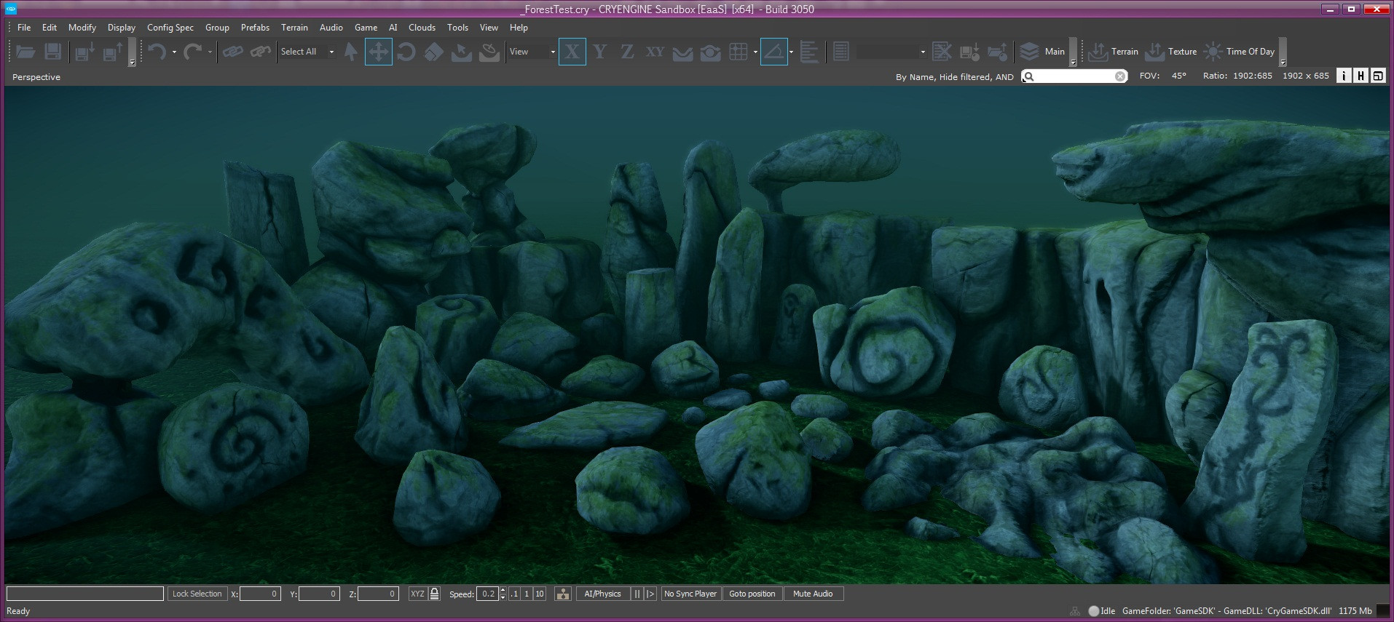The width and height of the screenshot is (1394, 622).
Task: Click the load selection set icon
Action: pos(997,52)
